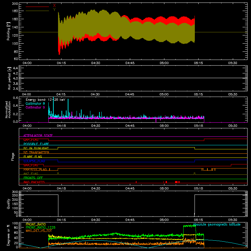Click the Roll period axis title
This screenshot has width=251, height=251.
[x=9, y=78]
